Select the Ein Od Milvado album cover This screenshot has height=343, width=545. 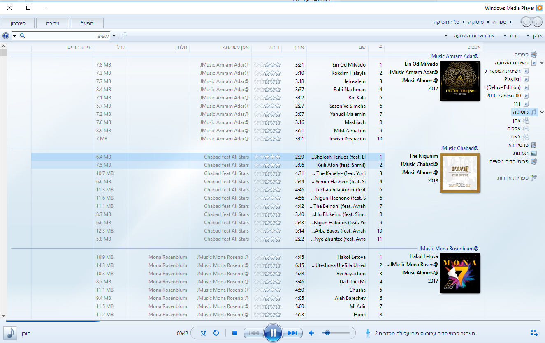coord(459,81)
